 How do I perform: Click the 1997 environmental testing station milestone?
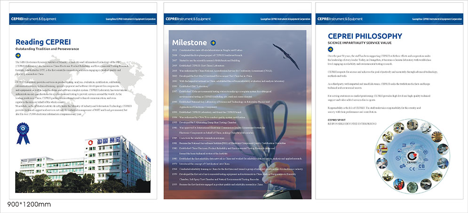[222, 94]
